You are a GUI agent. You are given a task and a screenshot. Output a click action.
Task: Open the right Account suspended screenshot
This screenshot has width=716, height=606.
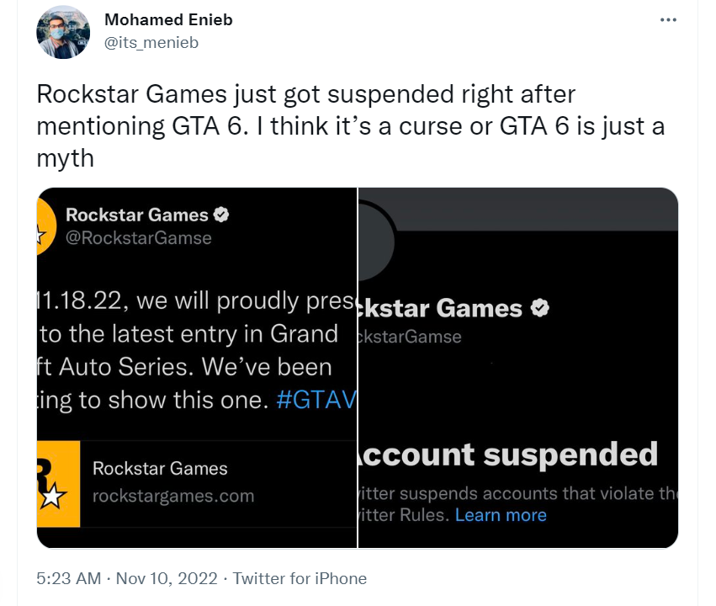tap(518, 368)
